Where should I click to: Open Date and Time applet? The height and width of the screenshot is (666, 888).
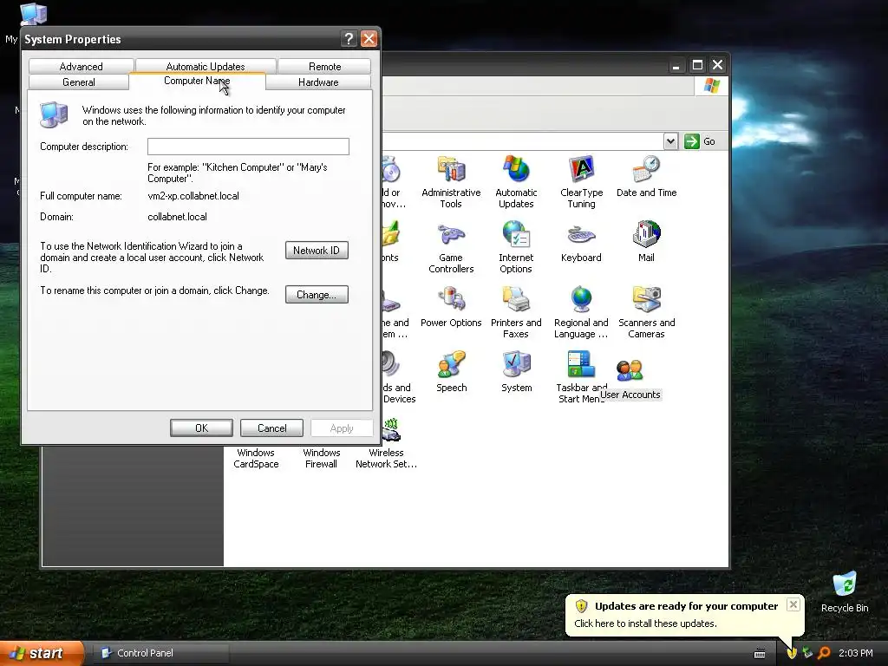click(x=646, y=177)
